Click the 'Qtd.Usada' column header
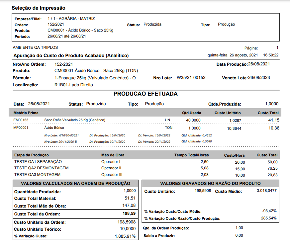The image size is (290, 249). (191, 113)
